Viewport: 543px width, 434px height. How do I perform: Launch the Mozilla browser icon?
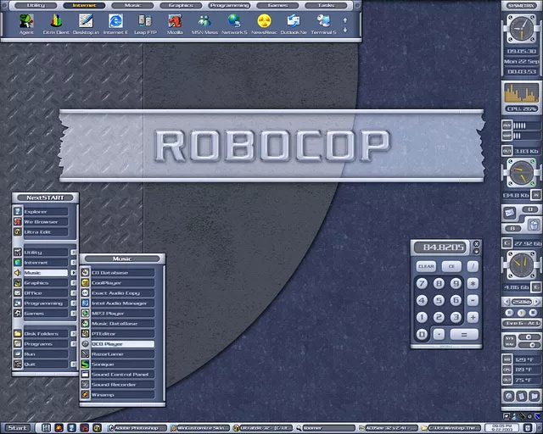pyautogui.click(x=175, y=21)
